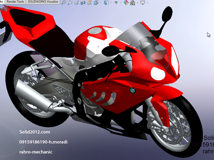Select the Zoom to Area tool
The width and height of the screenshot is (214, 160).
(x=70, y=3)
